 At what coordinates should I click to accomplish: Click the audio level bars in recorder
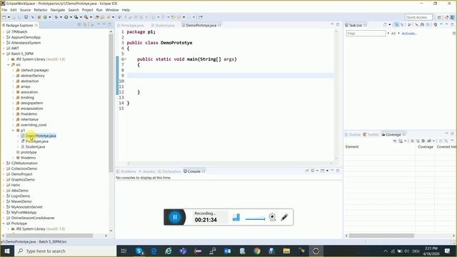(236, 217)
